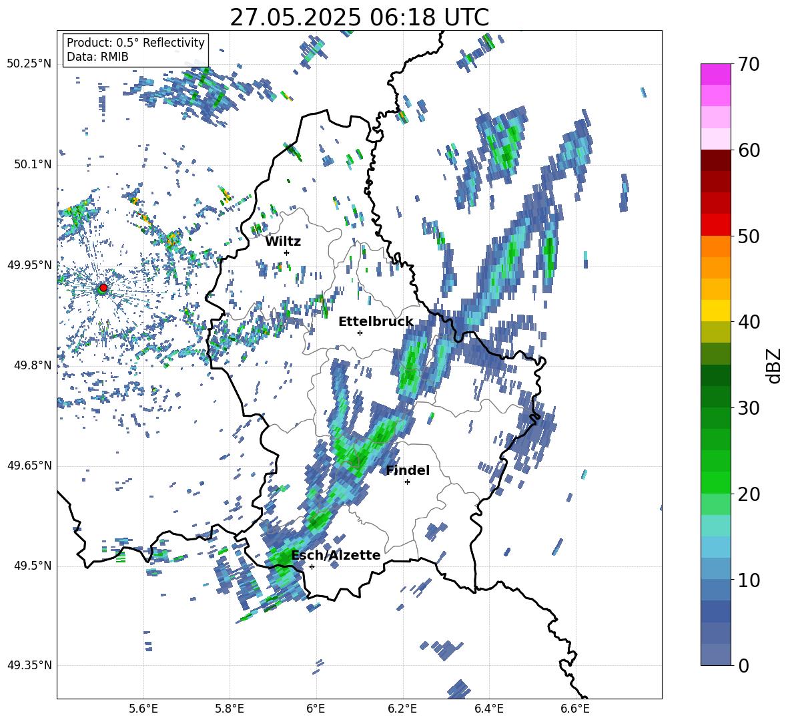Click the 49.95°N latitude tick label
Screen dimensions: 790x722
29,265
